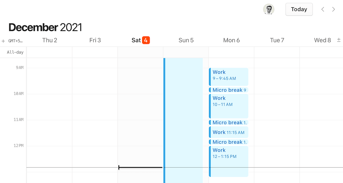343x183 pixels.
Task: Open the profile avatar menu
Action: coord(268,9)
